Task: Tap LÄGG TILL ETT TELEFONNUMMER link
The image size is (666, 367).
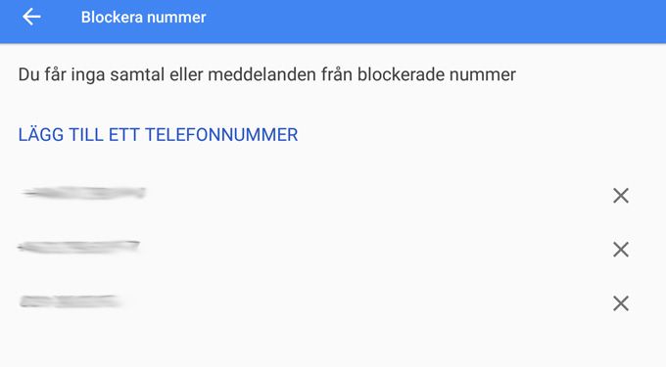Action: pyautogui.click(x=158, y=135)
